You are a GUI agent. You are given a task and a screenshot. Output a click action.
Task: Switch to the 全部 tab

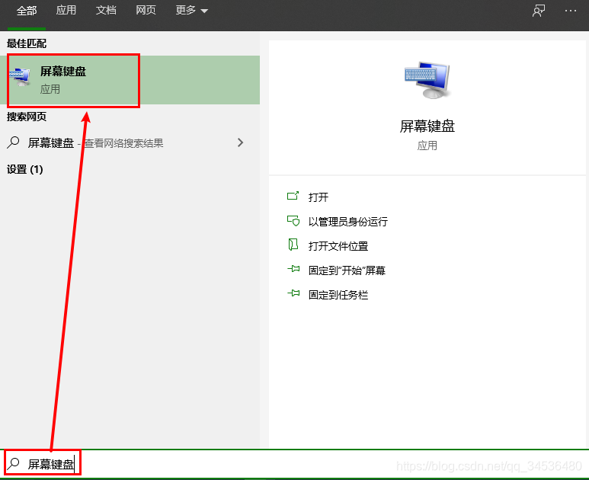[x=27, y=11]
